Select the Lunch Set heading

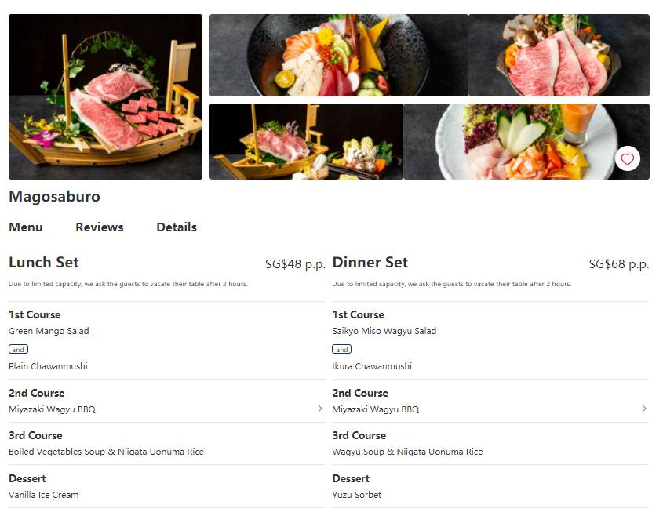pos(44,263)
